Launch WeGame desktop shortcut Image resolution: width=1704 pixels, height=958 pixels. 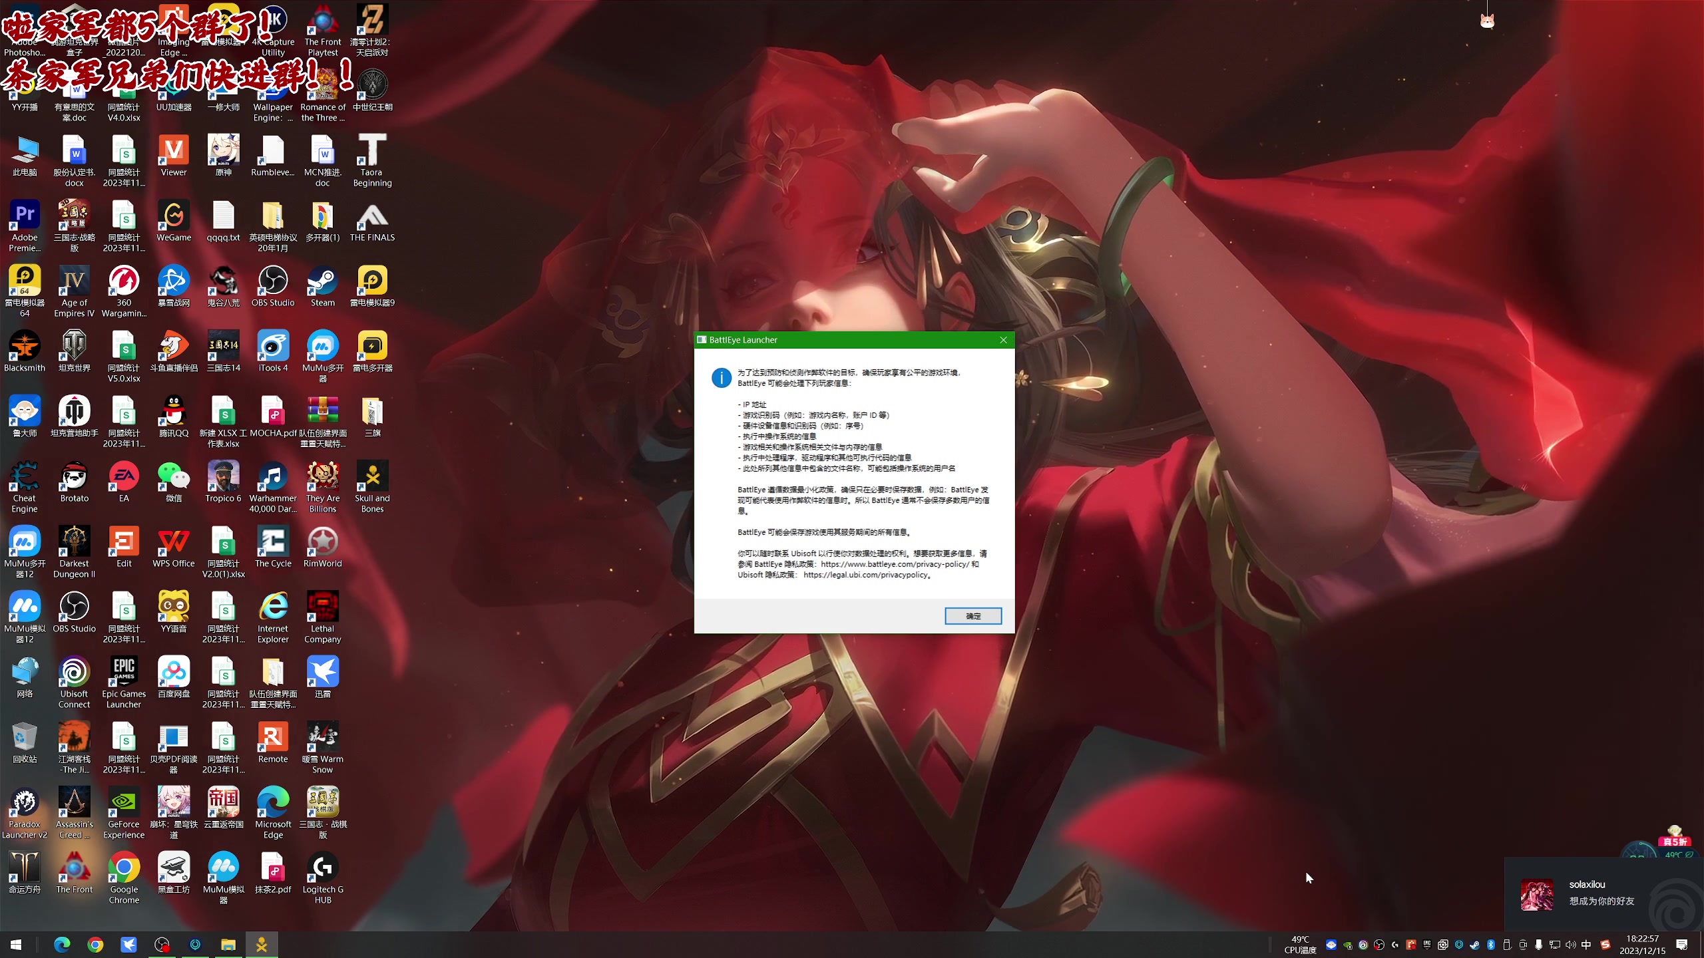pos(174,222)
